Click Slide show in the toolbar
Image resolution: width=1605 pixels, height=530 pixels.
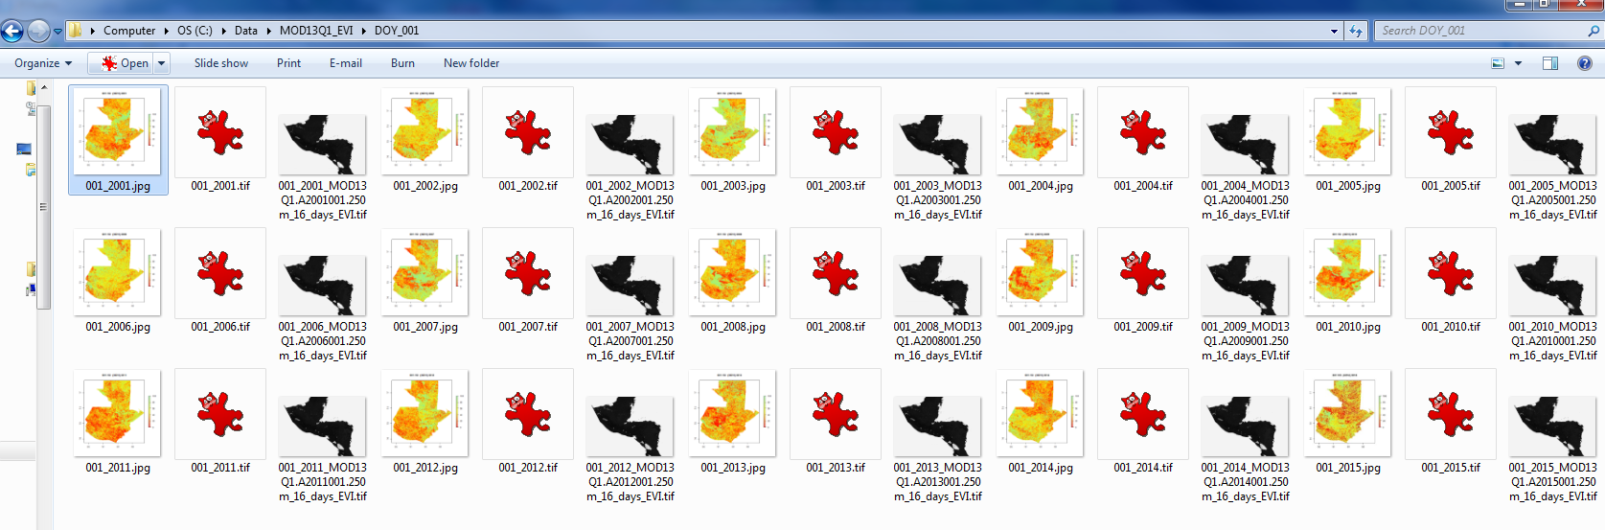(221, 63)
